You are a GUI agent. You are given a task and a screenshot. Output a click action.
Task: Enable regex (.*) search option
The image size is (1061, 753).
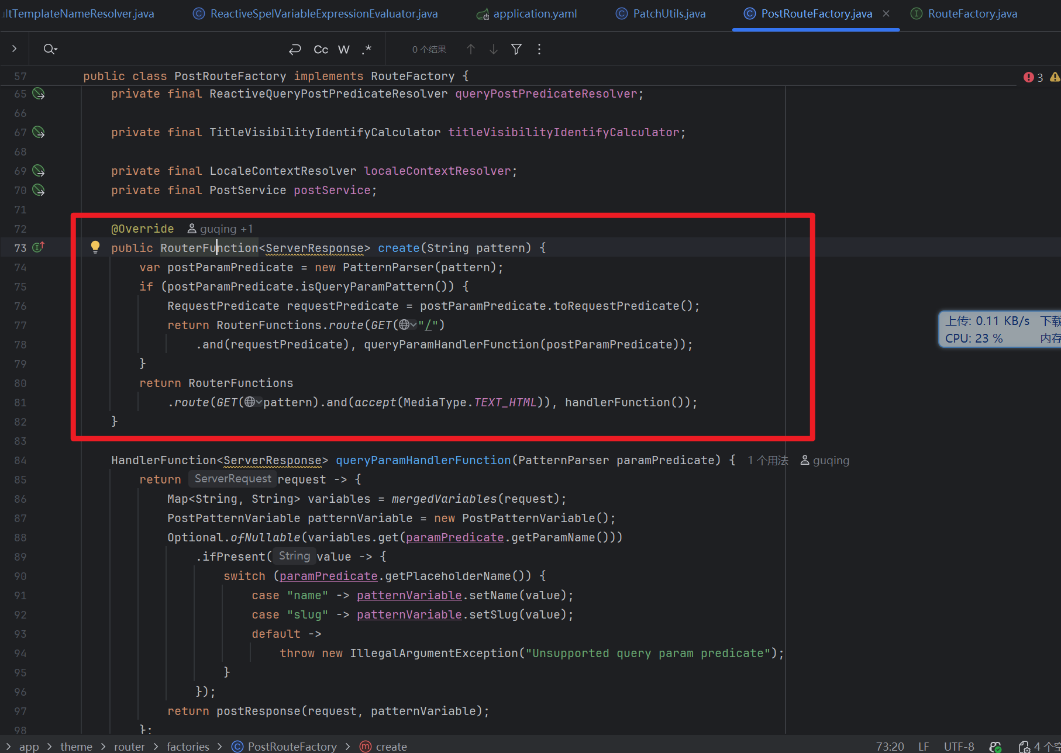(367, 50)
